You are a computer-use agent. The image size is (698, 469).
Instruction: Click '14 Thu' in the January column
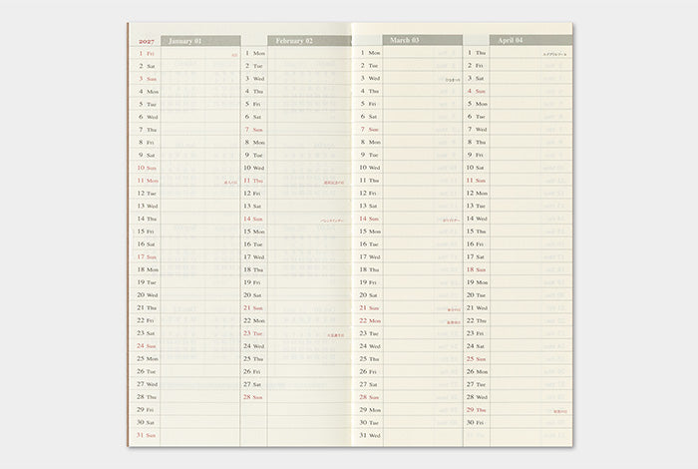tap(147, 219)
